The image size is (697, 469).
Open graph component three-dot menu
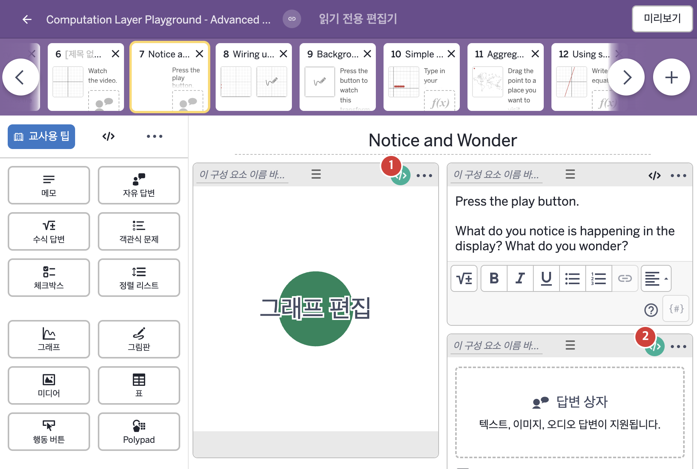[x=424, y=176]
